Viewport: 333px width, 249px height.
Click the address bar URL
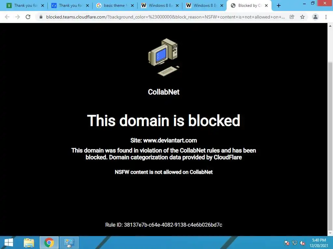[166, 17]
